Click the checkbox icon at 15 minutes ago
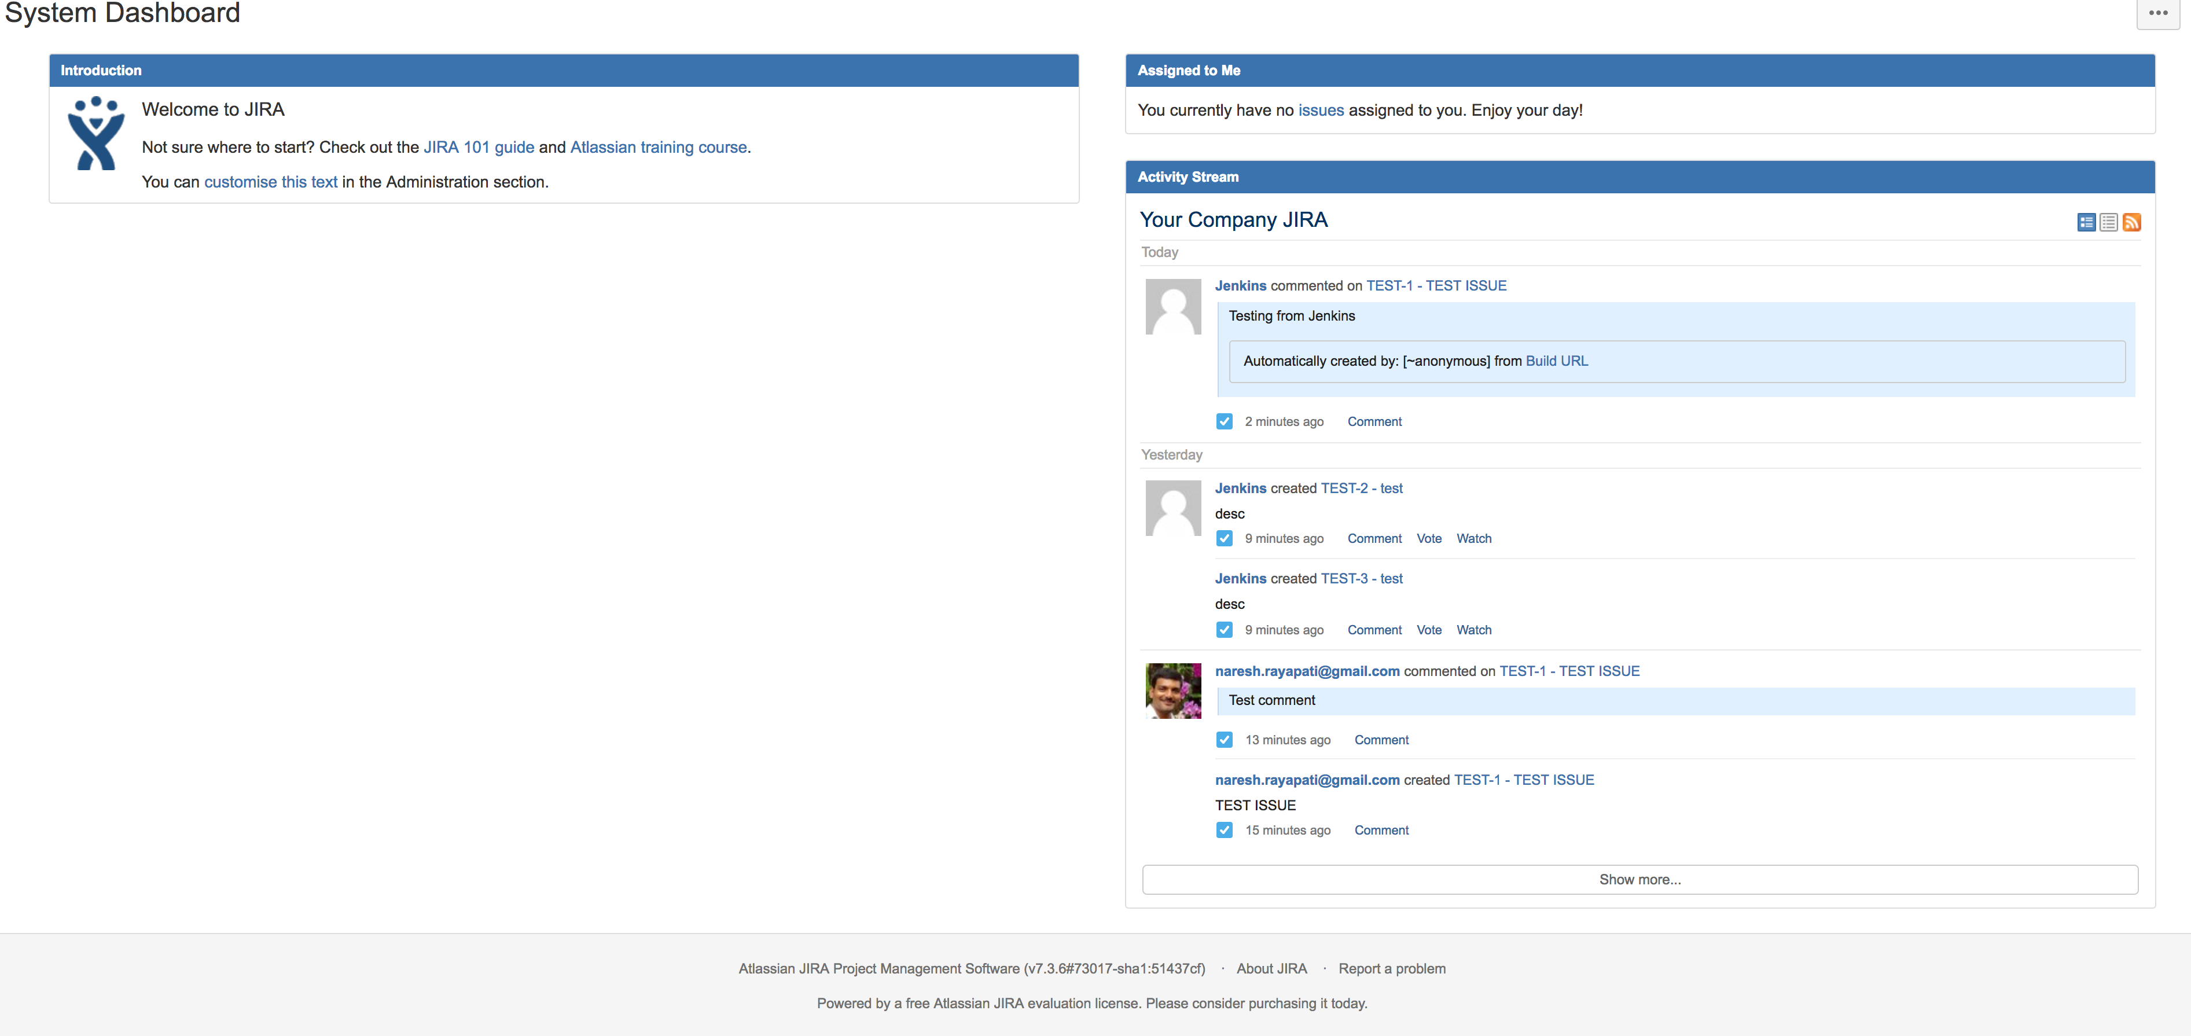The width and height of the screenshot is (2191, 1036). pyautogui.click(x=1224, y=830)
